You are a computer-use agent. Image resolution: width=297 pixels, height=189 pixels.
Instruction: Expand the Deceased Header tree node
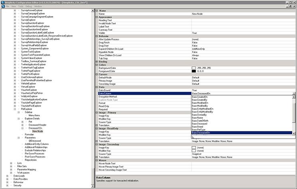pyautogui.click(x=22, y=125)
